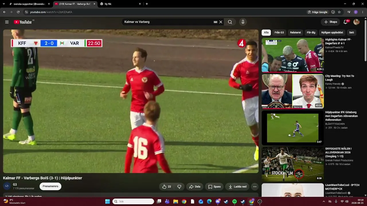Select the För dig filter chip

311,33
